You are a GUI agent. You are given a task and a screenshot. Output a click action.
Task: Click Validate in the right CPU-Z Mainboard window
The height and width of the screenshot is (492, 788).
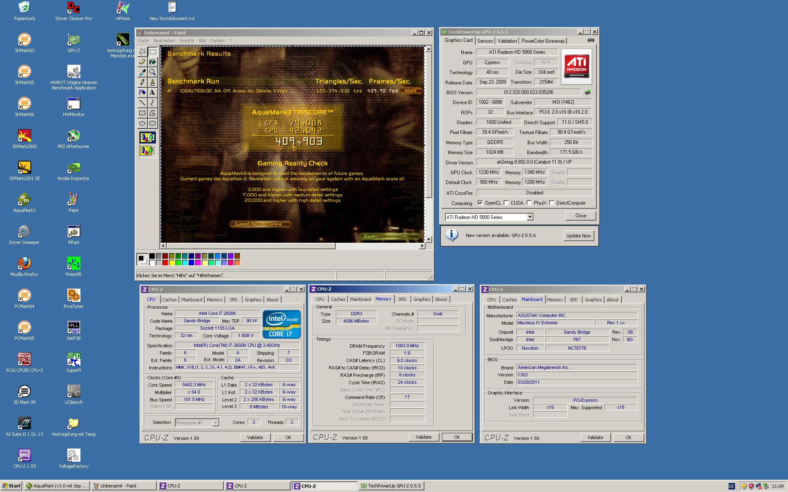595,437
